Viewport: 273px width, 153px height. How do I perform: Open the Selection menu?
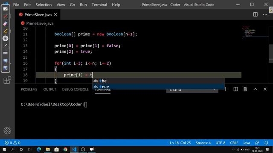pos(44,5)
